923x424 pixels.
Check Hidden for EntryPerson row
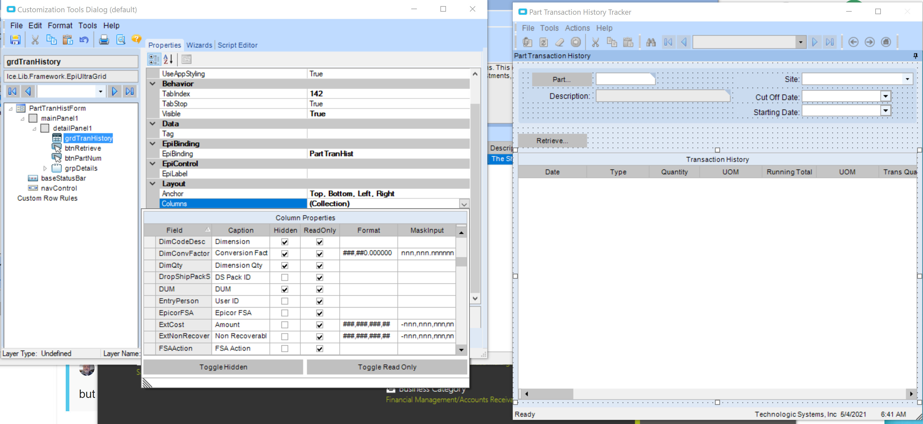pos(285,301)
